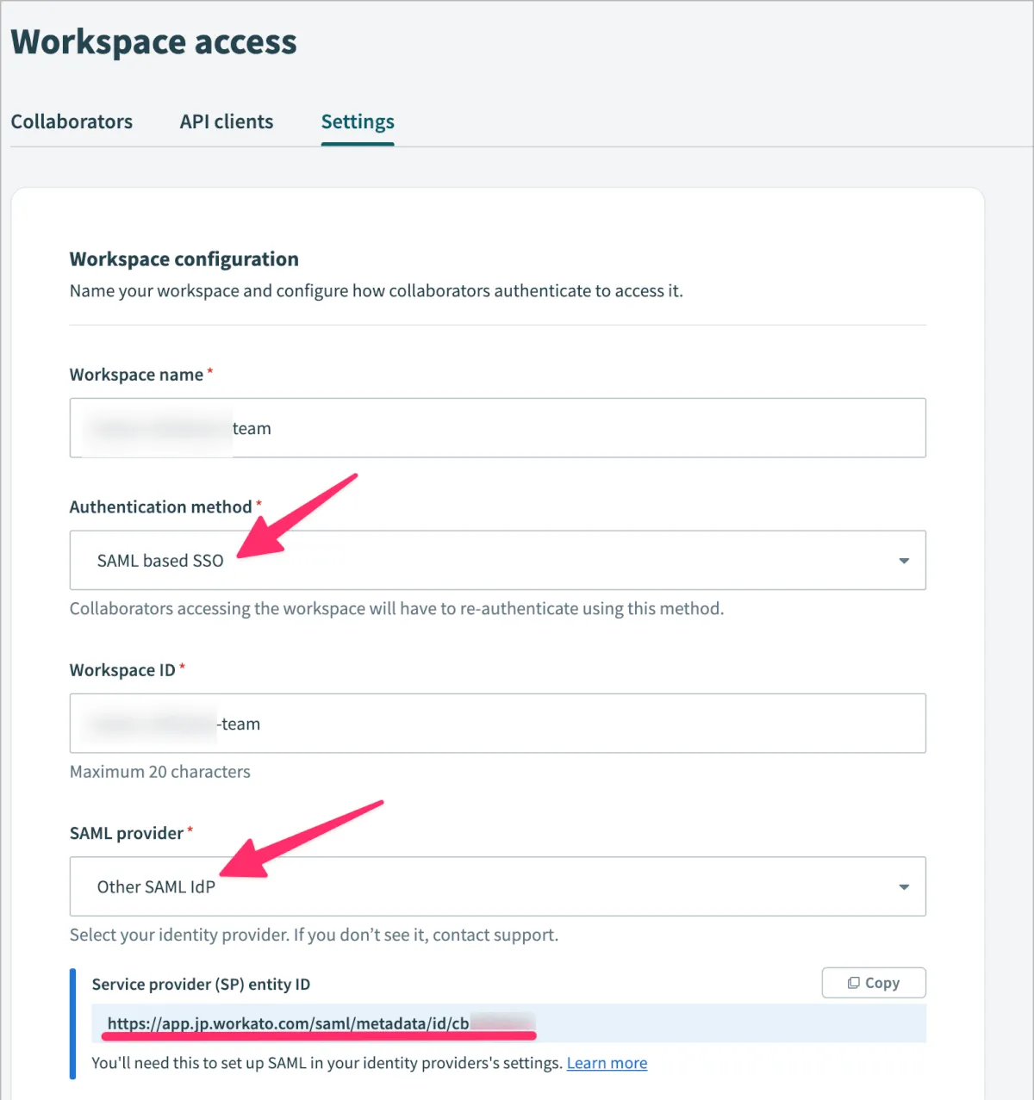Click the Authentication method dropdown caret arrow
The image size is (1034, 1100).
click(904, 561)
